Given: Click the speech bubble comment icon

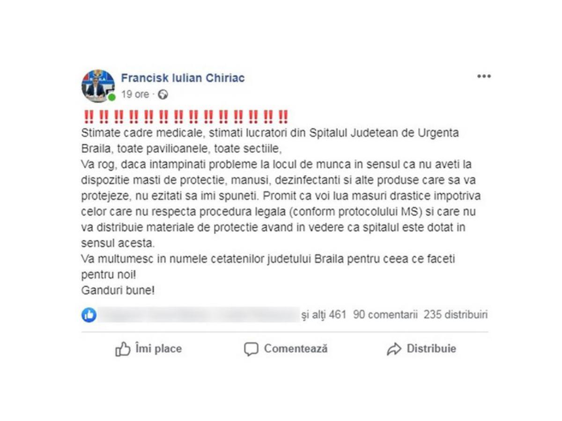Looking at the screenshot, I should (251, 349).
